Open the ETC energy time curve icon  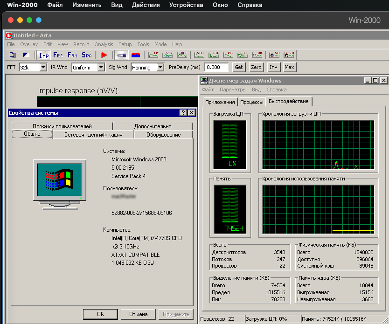tap(214, 55)
